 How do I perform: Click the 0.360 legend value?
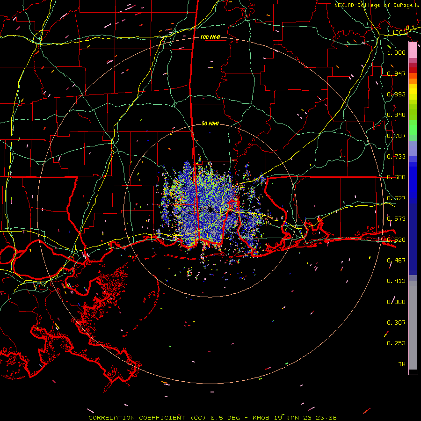[396, 302]
